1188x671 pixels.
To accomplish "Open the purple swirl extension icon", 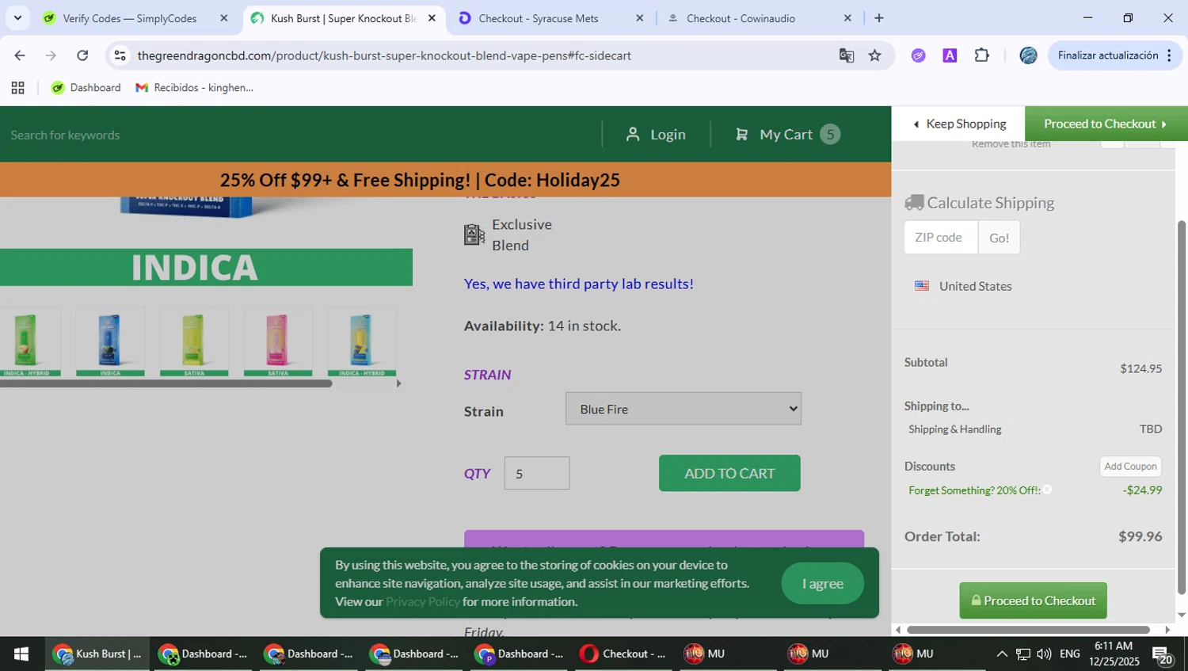I will point(919,55).
